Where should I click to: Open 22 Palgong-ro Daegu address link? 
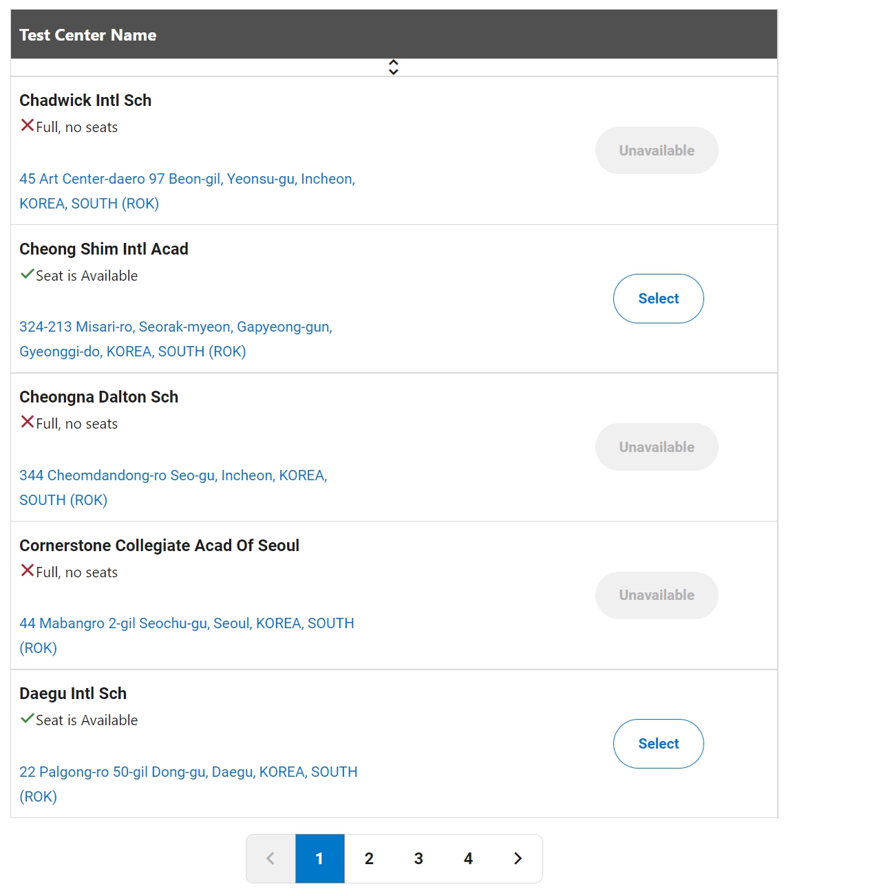pos(188,784)
